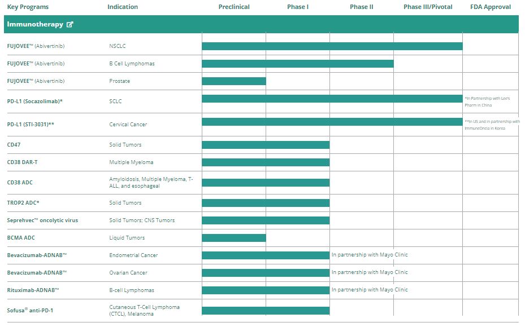
Task: Select the Phase III/Pivotal column header
Action: [x=428, y=7]
